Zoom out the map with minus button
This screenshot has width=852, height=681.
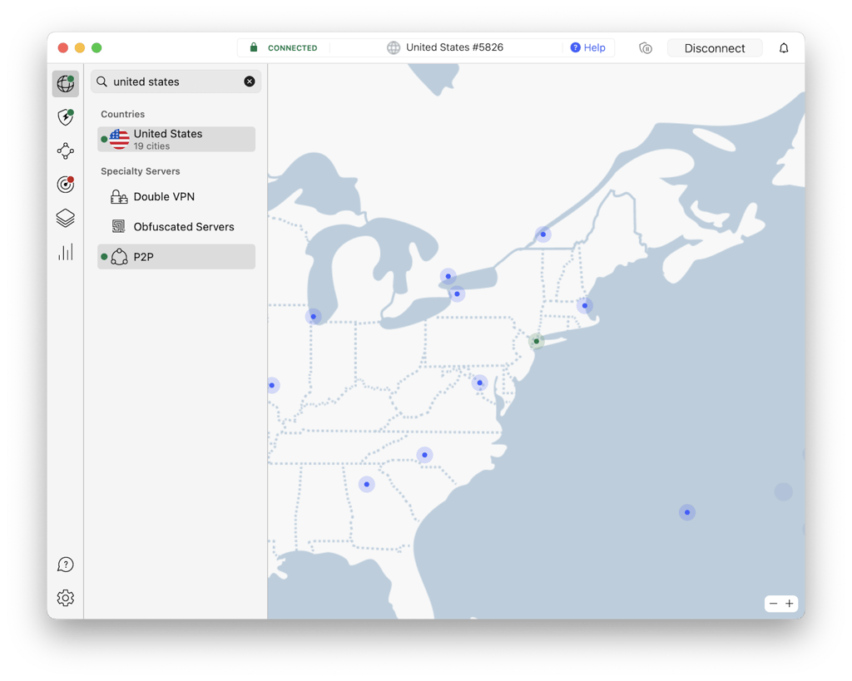coord(773,604)
